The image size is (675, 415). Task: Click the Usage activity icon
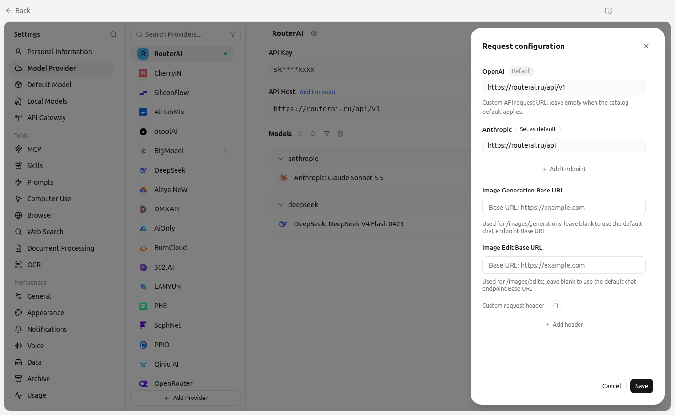coord(18,395)
